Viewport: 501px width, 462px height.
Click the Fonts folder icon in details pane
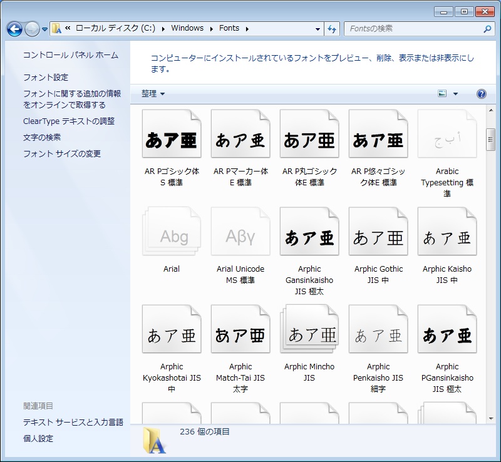[x=155, y=441]
